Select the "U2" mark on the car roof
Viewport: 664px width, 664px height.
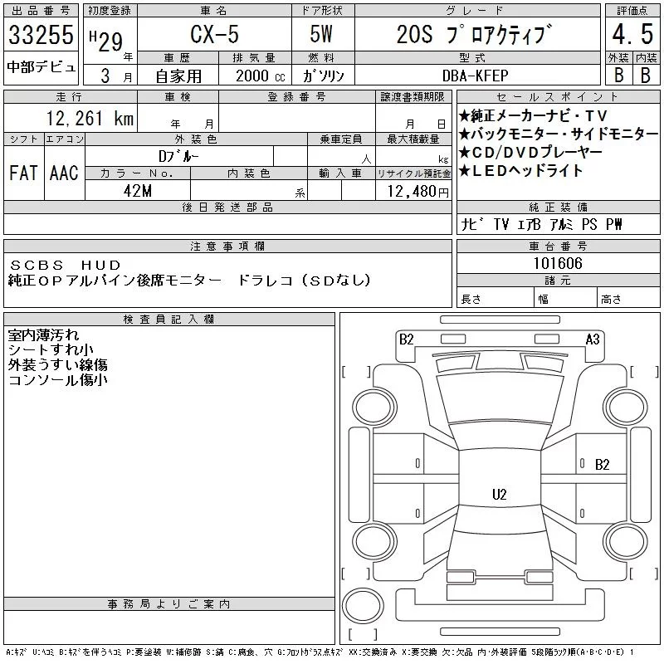pos(500,494)
